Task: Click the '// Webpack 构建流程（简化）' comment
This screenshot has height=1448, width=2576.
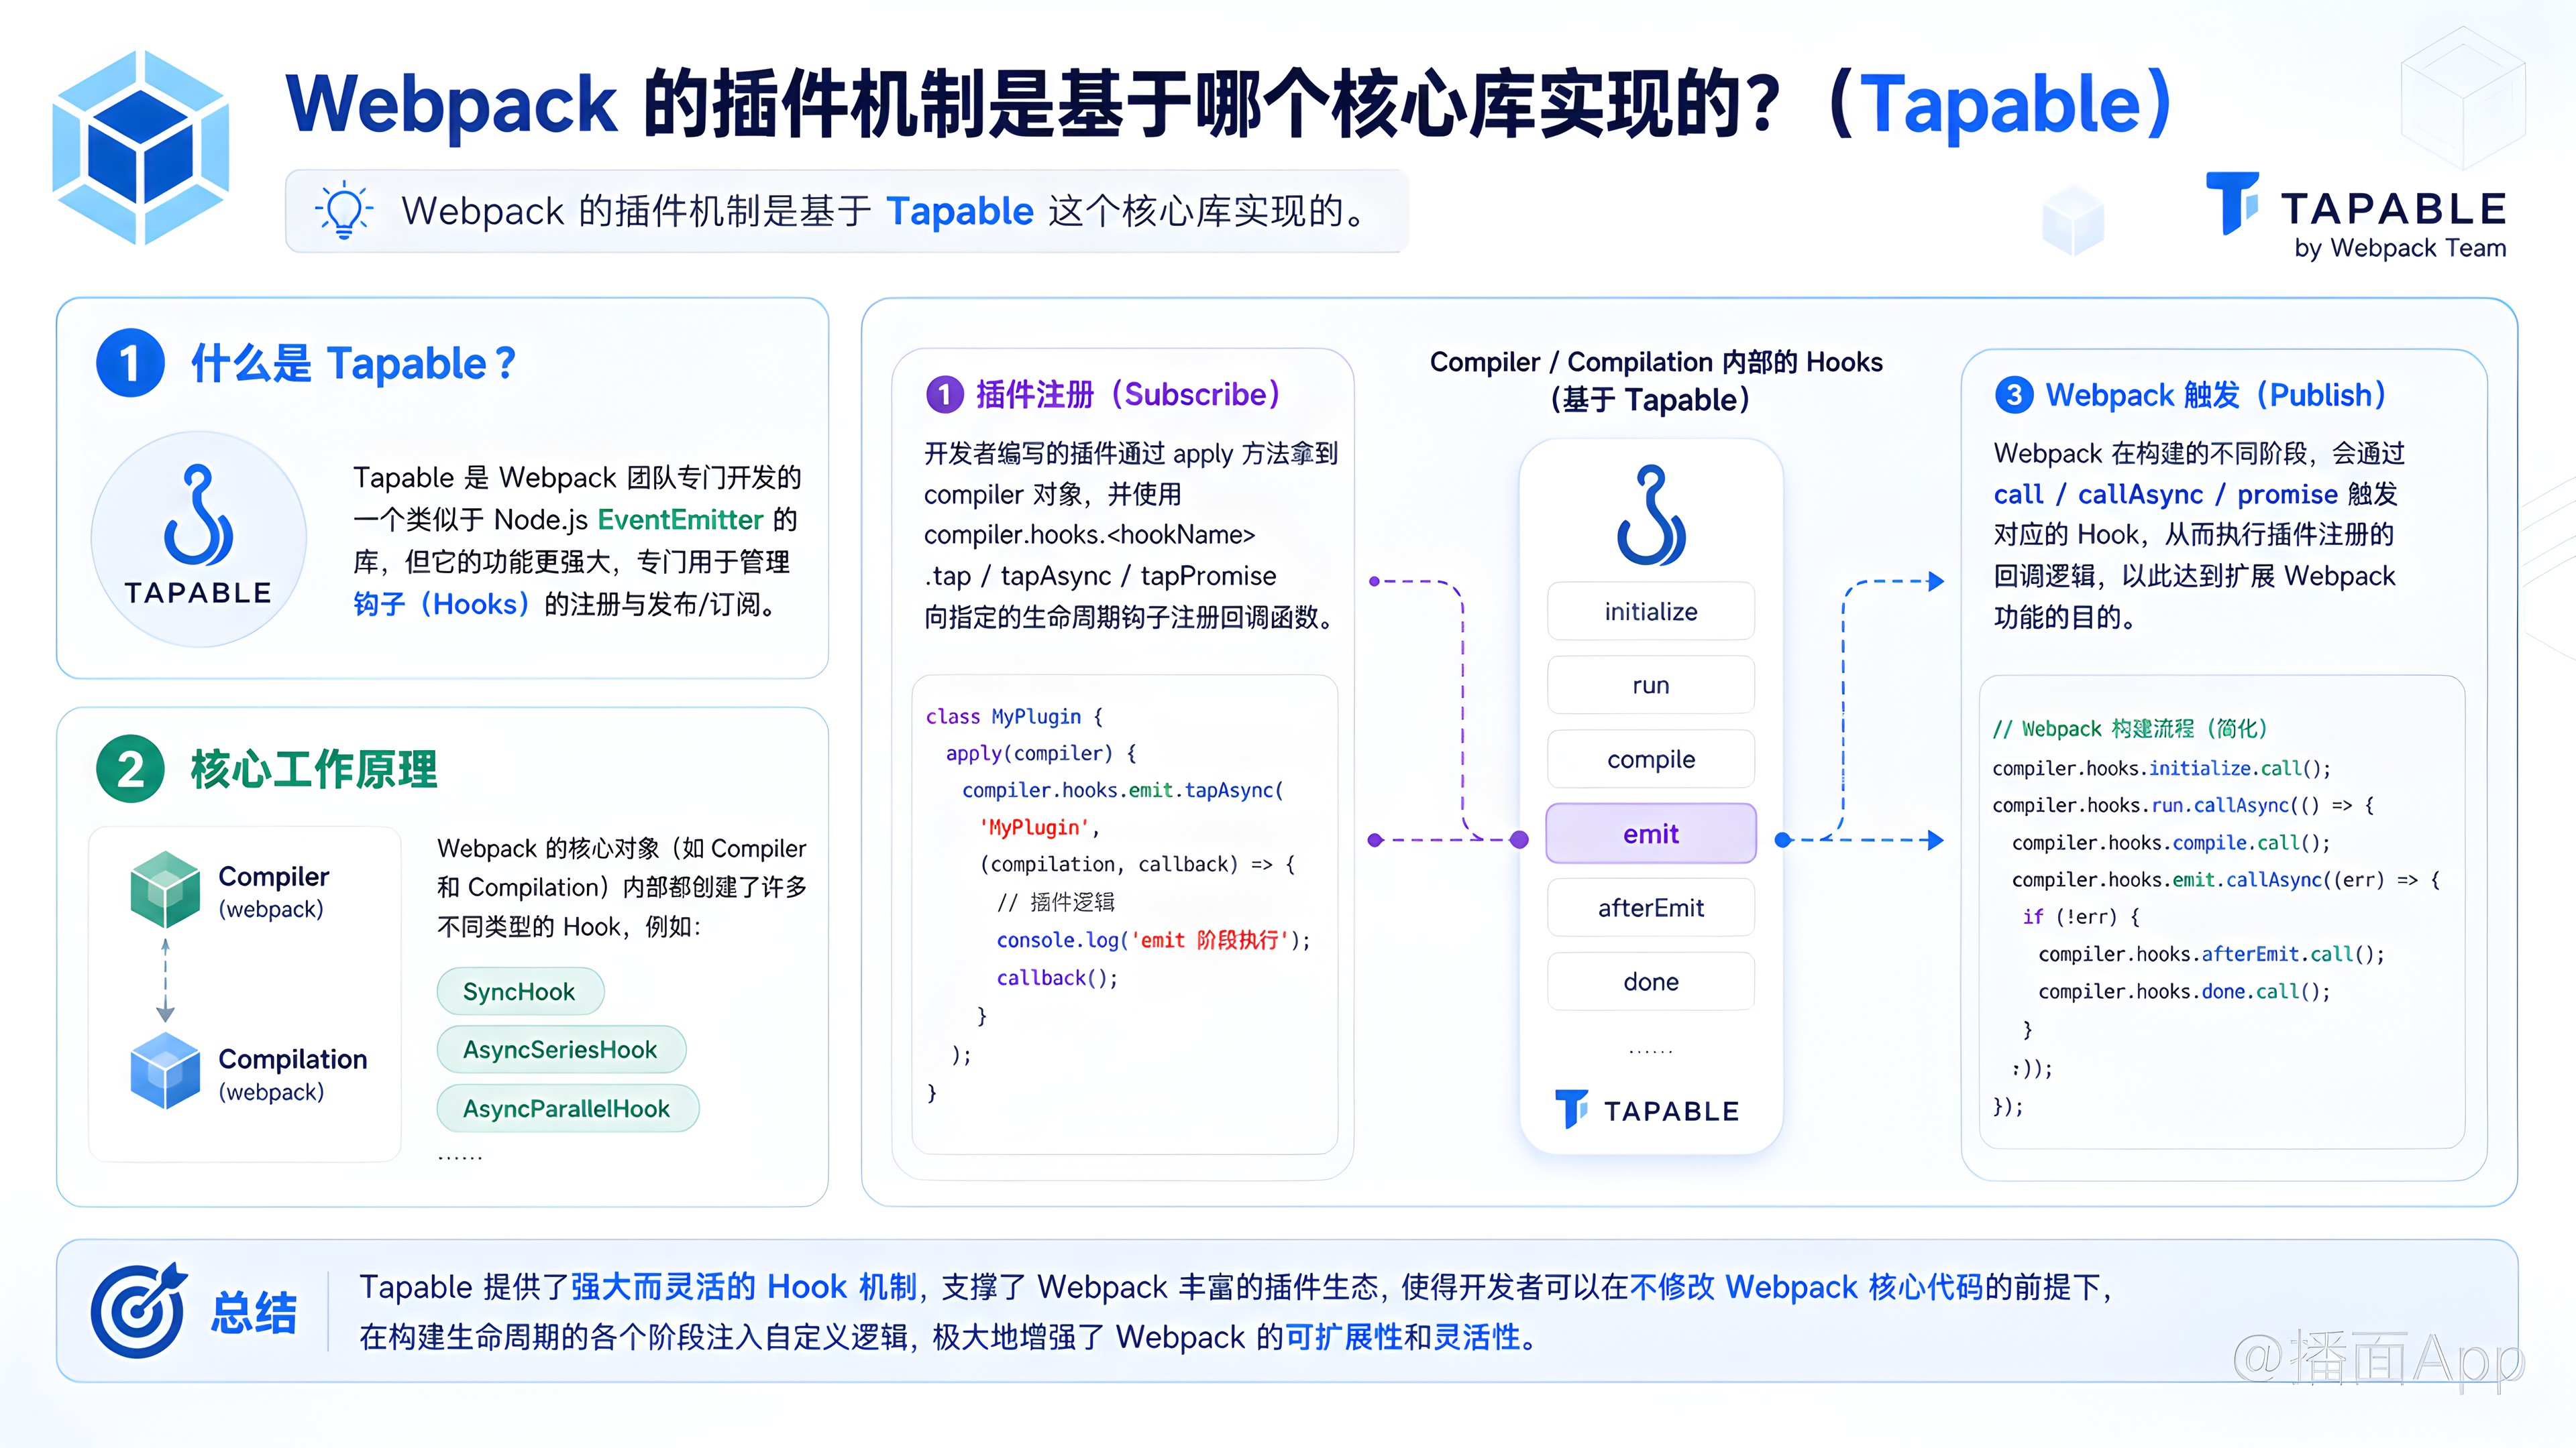Action: pos(2130,729)
